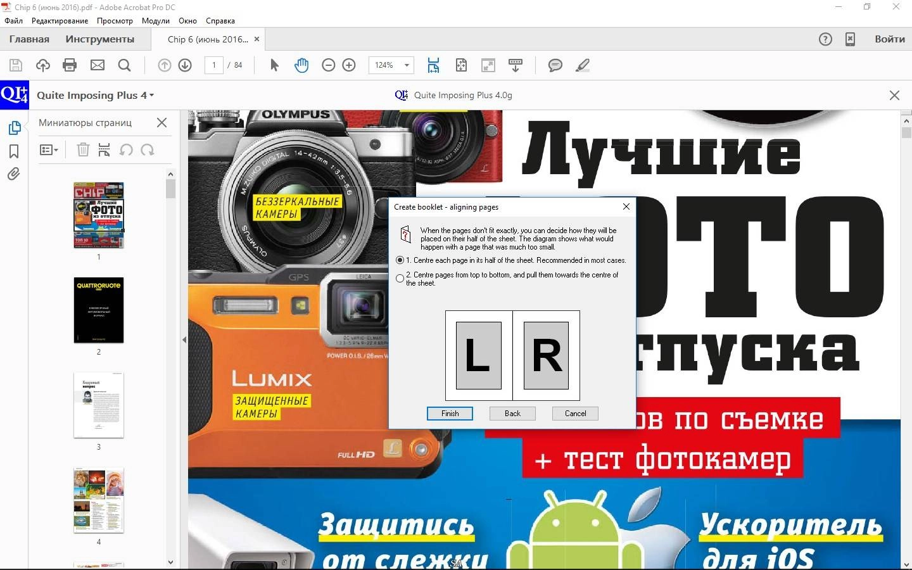This screenshot has width=912, height=570.
Task: Send file by email envelope icon
Action: click(x=97, y=65)
